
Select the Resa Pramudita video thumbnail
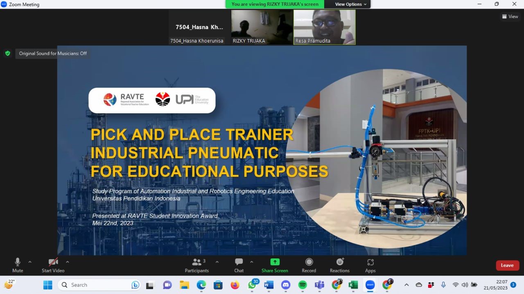(x=324, y=27)
